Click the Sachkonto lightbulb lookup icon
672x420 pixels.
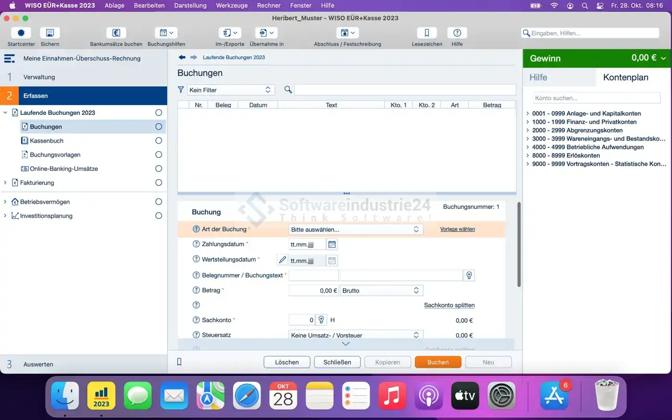click(321, 320)
